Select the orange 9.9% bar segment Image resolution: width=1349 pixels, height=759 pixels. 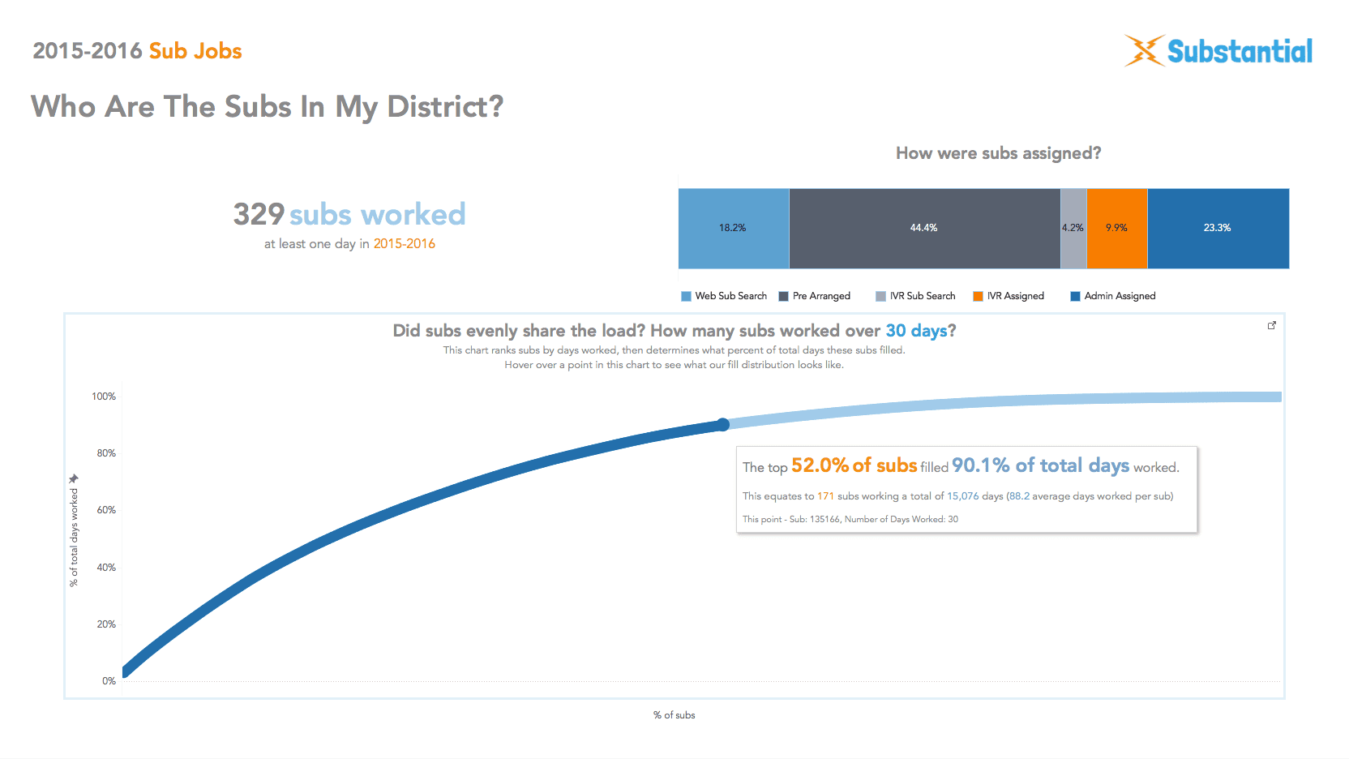(1116, 229)
